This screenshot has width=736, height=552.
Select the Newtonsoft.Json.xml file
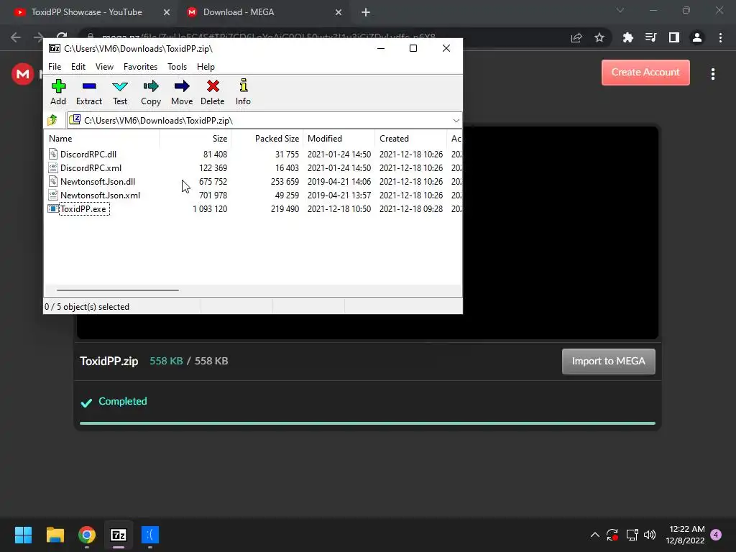pyautogui.click(x=100, y=195)
